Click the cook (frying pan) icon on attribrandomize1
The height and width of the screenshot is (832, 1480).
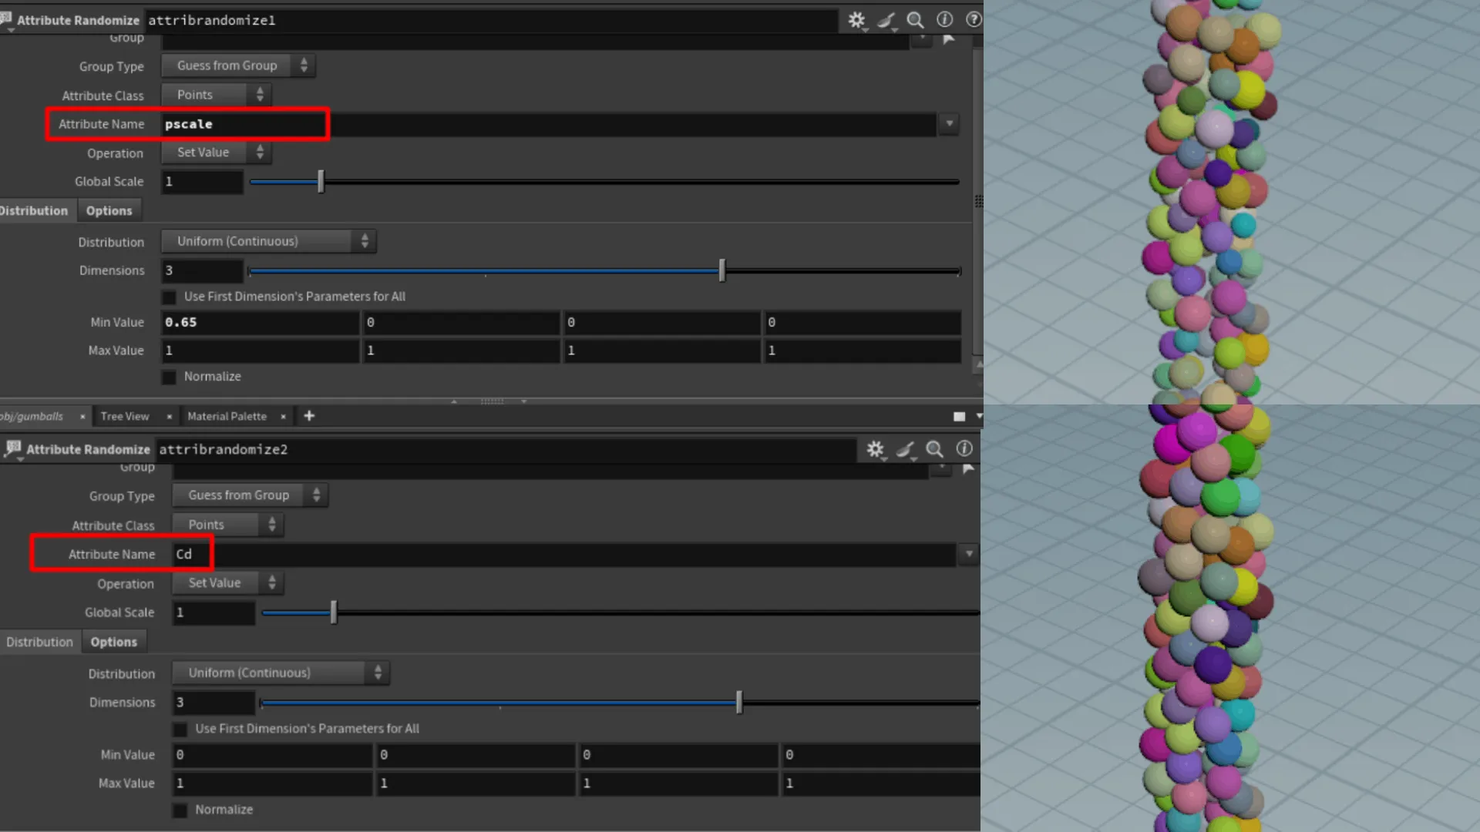click(886, 20)
